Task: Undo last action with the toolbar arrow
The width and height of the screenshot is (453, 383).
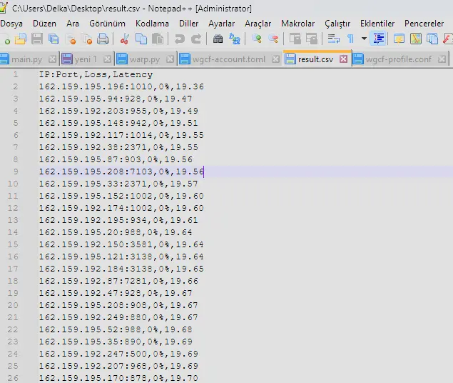Action: click(179, 39)
